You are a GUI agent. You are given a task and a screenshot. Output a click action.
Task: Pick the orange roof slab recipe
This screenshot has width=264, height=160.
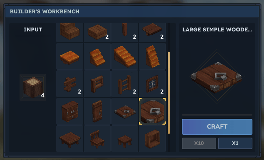70,56
